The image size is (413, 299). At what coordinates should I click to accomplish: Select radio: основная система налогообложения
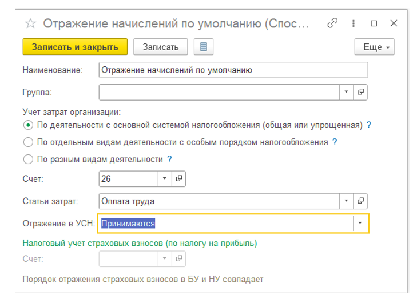(x=28, y=125)
